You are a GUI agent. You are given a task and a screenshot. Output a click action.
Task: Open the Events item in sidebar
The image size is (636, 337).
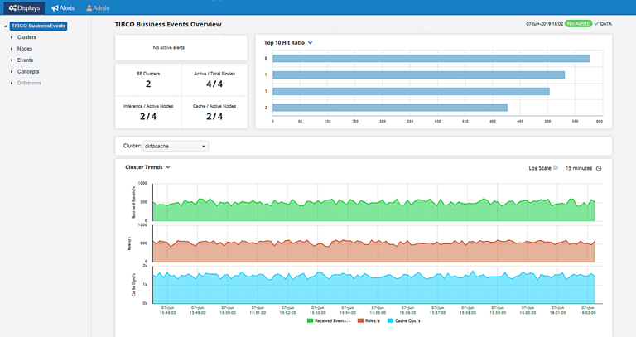25,60
